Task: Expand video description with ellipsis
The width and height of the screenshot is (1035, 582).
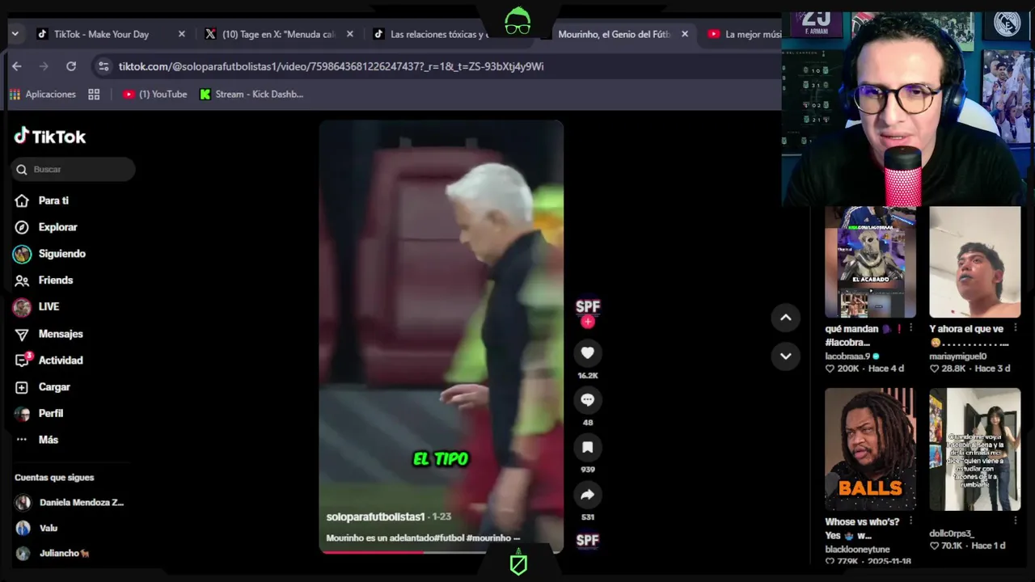Action: (517, 538)
